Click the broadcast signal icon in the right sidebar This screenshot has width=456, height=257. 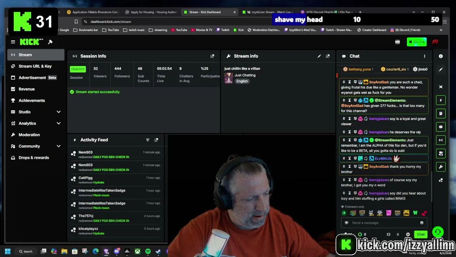point(441,140)
